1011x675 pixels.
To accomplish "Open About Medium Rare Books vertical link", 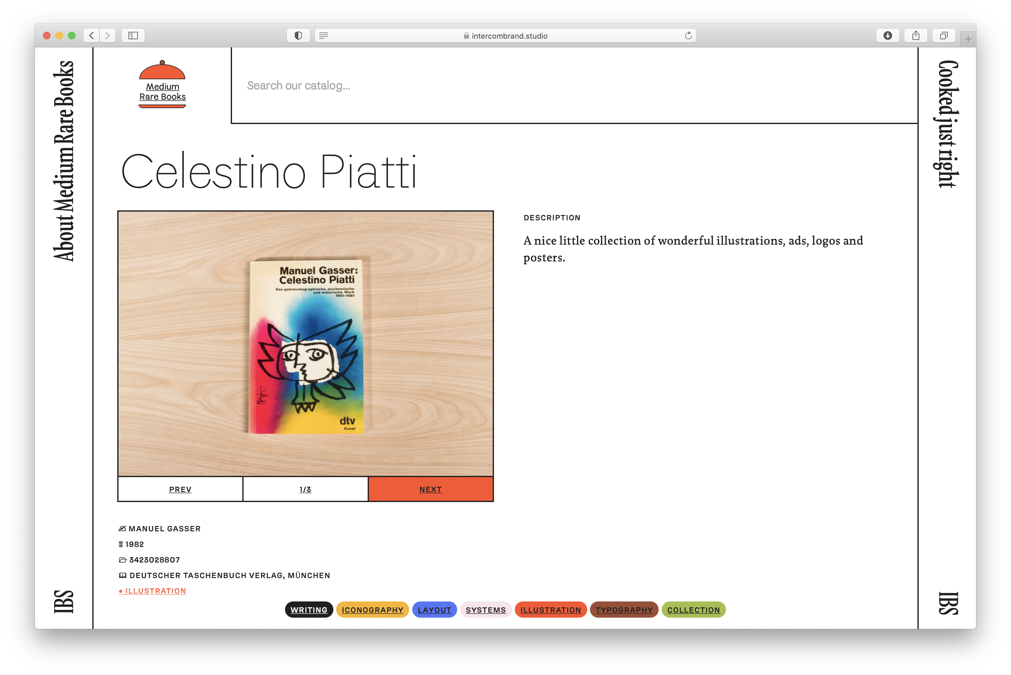I will (64, 160).
